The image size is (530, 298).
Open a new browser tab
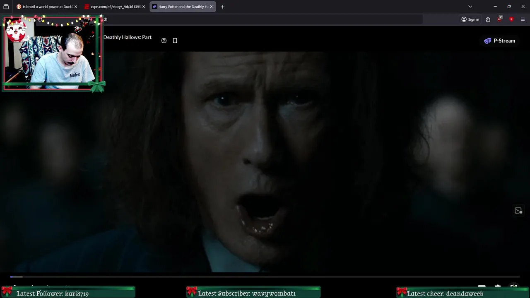point(222,7)
